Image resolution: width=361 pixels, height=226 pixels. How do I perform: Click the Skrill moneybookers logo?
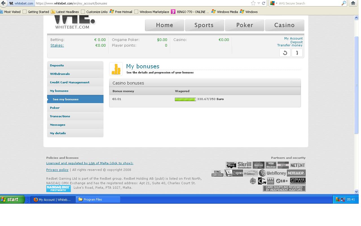tap(245, 165)
